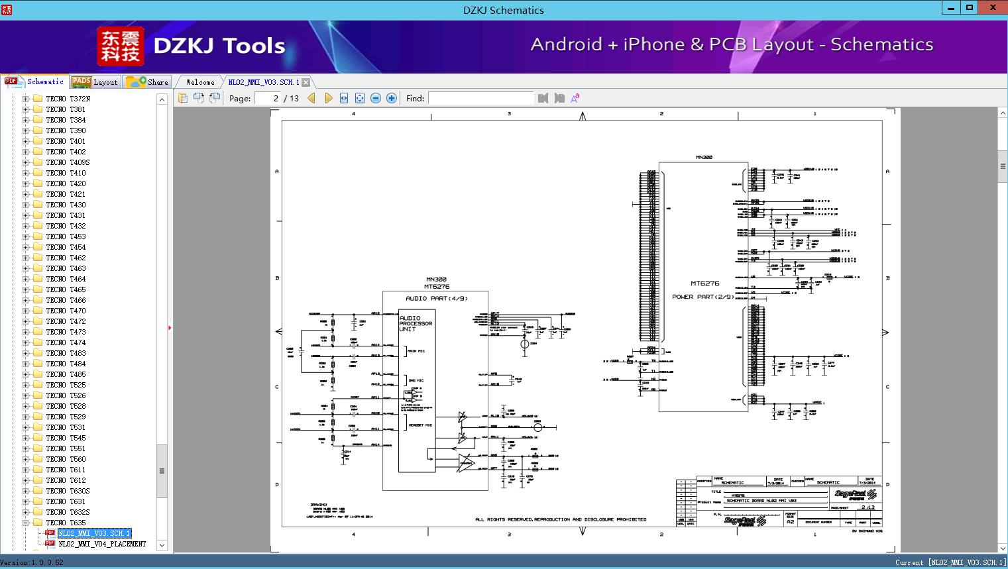This screenshot has height=569, width=1008.
Task: Collapse the left panel splitter arrow
Action: coord(170,327)
